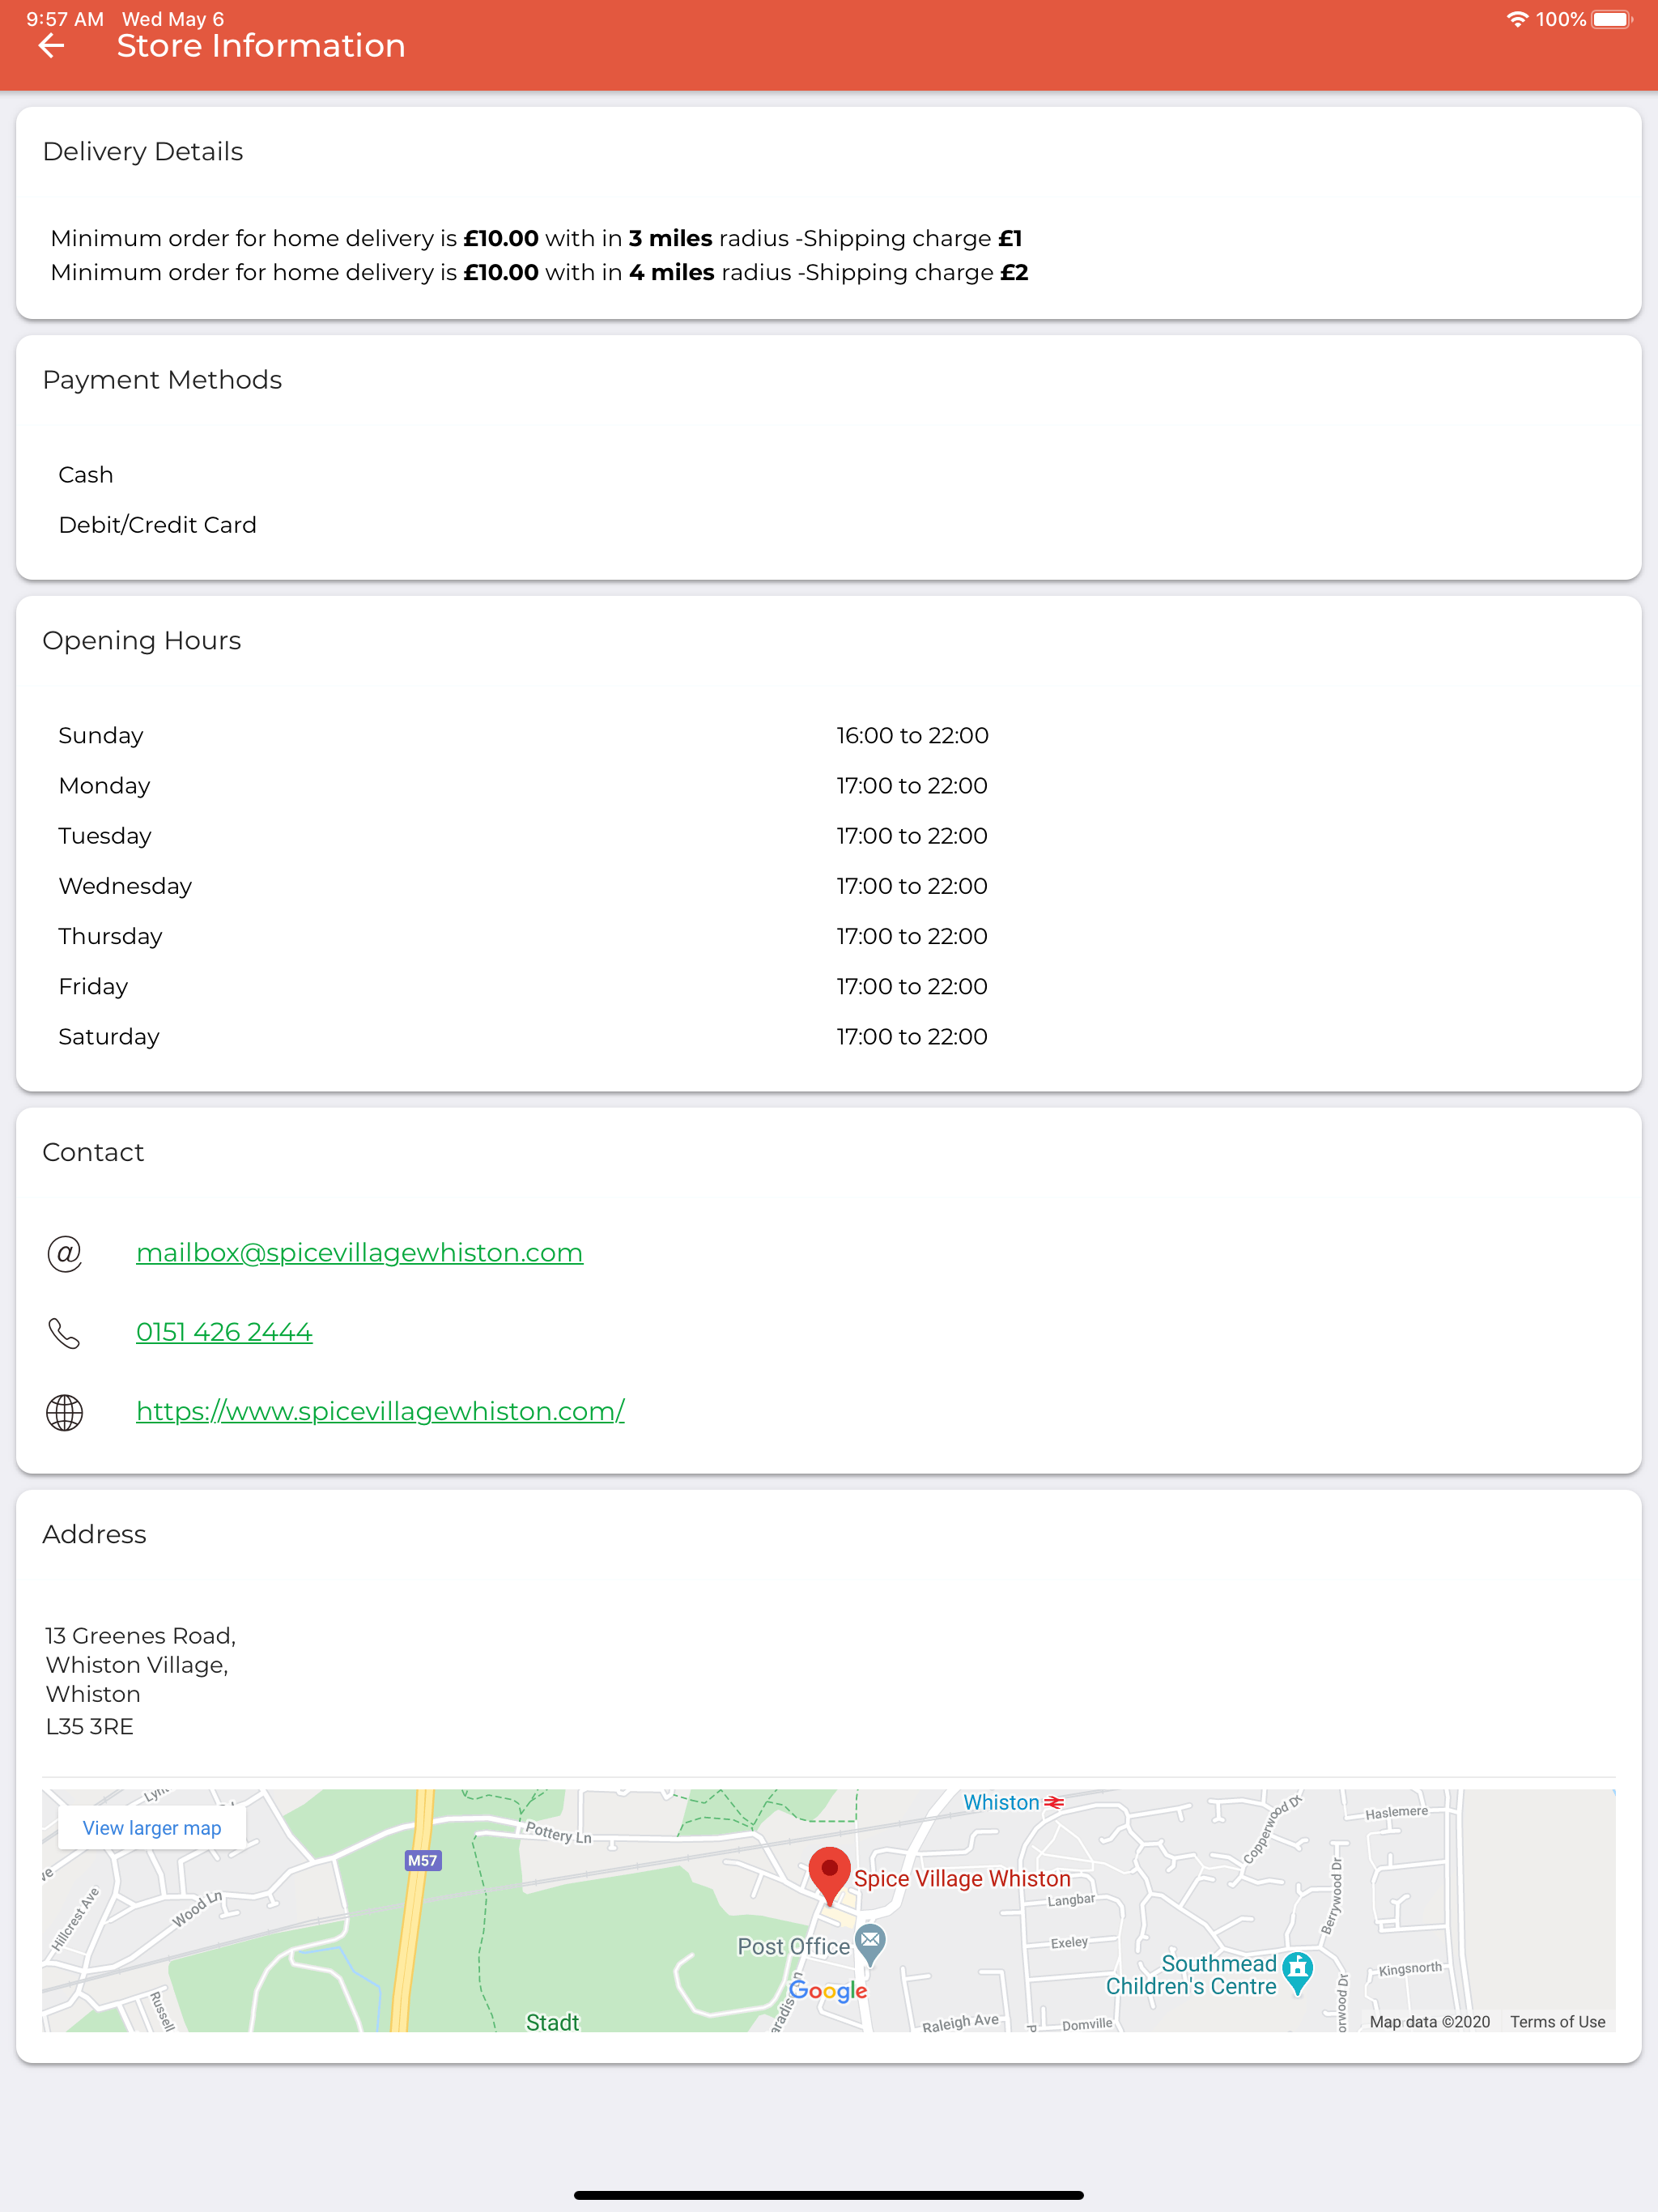
Task: Tap the Monday opening hours row
Action: click(828, 785)
